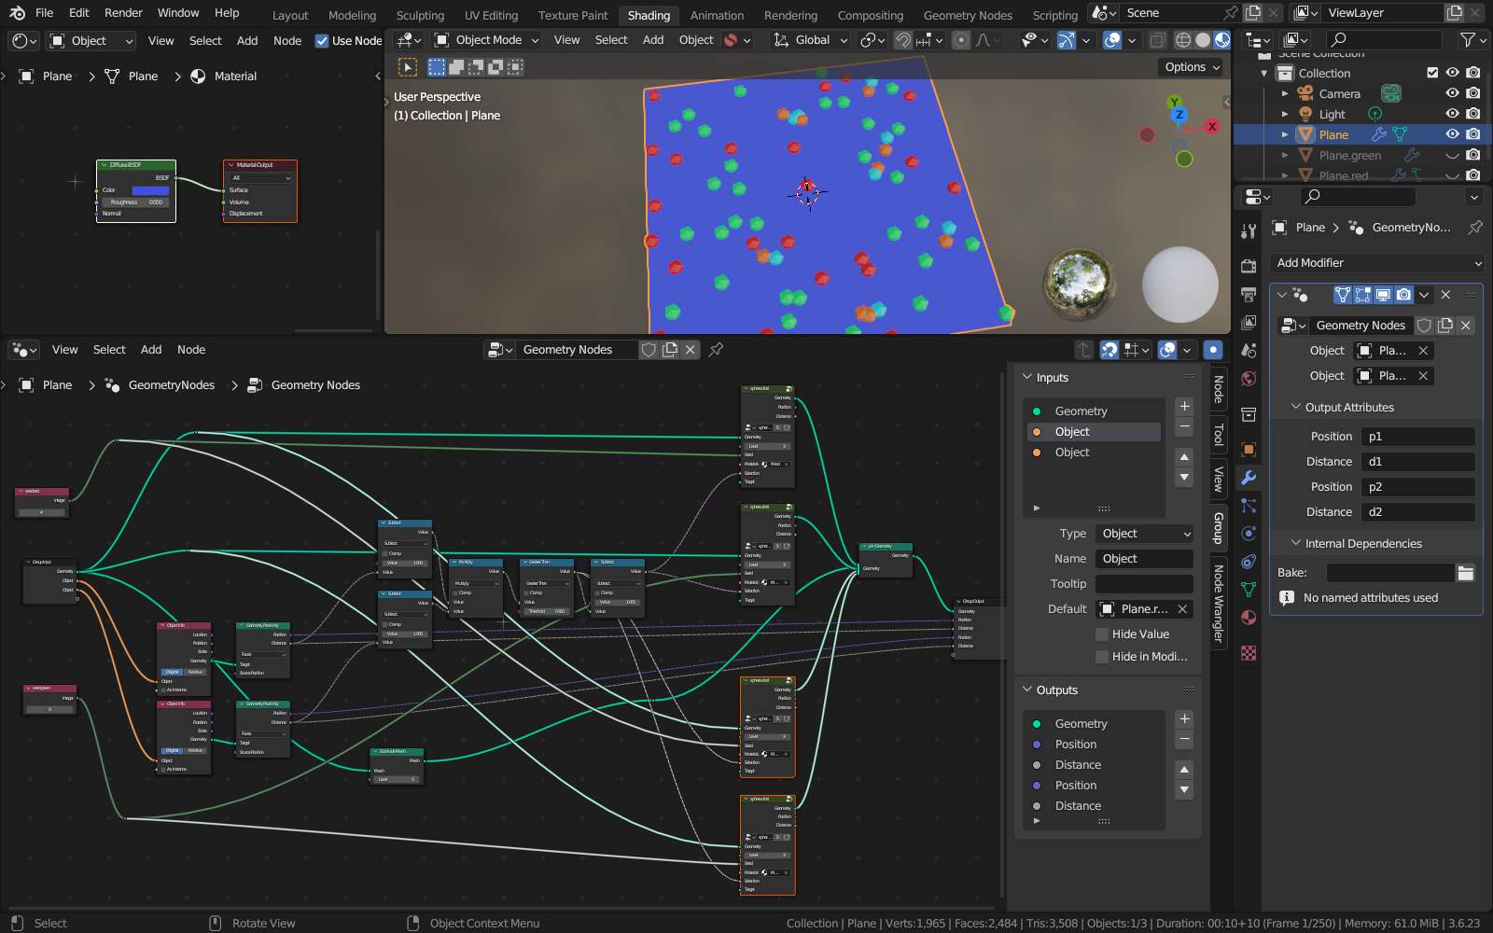Image resolution: width=1493 pixels, height=933 pixels.
Task: Open the Texture properties checker icon
Action: coord(1249,653)
